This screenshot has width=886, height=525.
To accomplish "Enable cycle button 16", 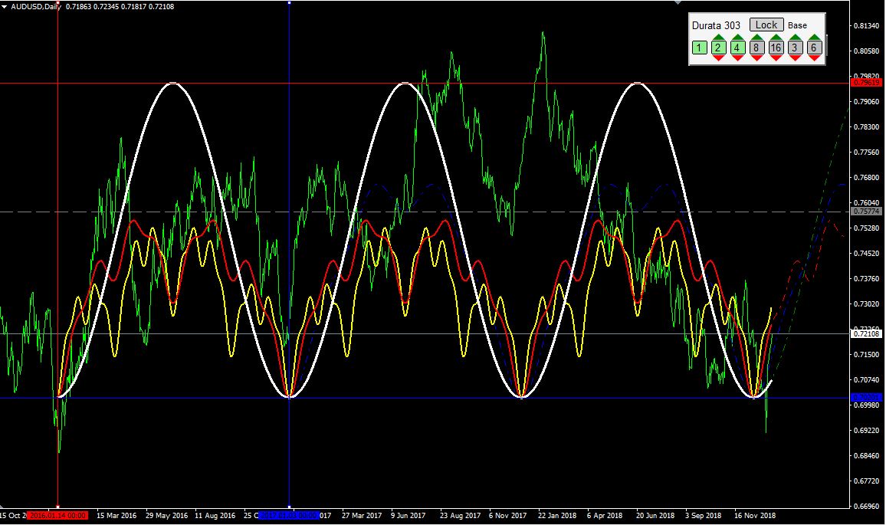I will click(x=776, y=48).
